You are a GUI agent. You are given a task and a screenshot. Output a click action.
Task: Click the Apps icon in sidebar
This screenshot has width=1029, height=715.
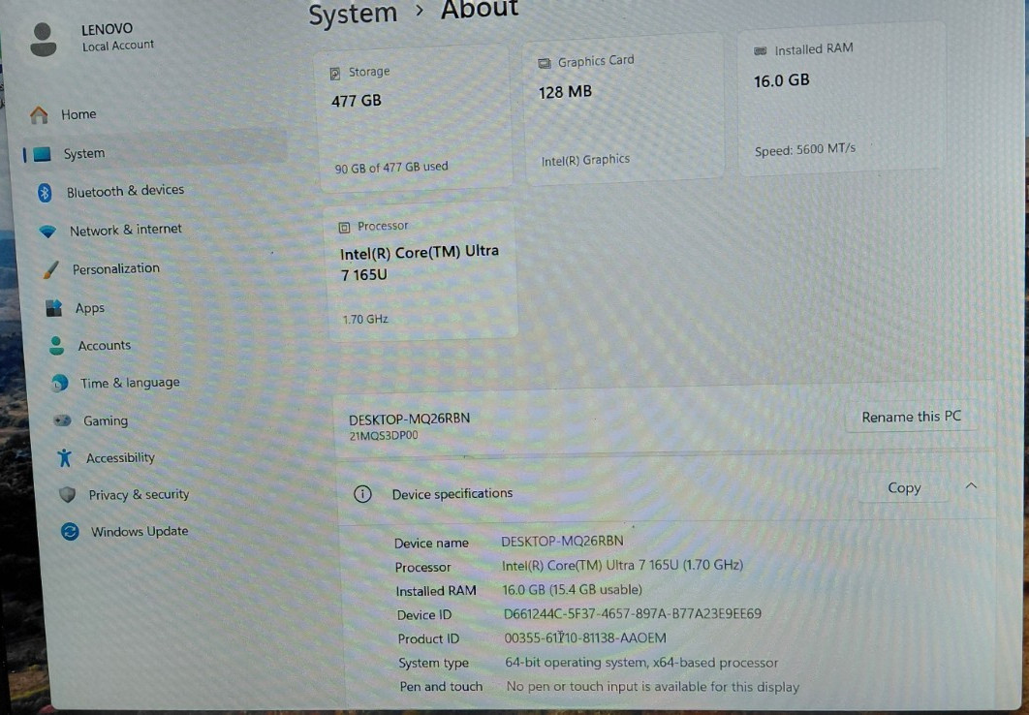54,308
